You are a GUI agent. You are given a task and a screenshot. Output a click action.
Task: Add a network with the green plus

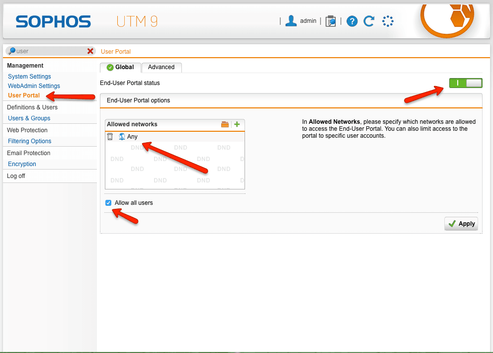(x=237, y=124)
